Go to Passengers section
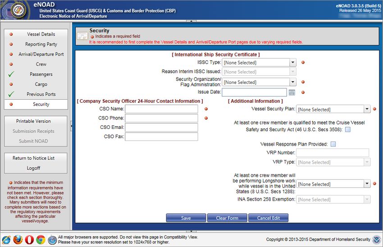383x247 pixels. click(x=36, y=74)
